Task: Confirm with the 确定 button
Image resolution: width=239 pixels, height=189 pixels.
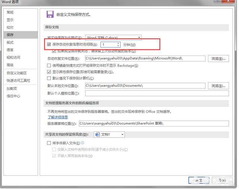Action: tap(199, 180)
